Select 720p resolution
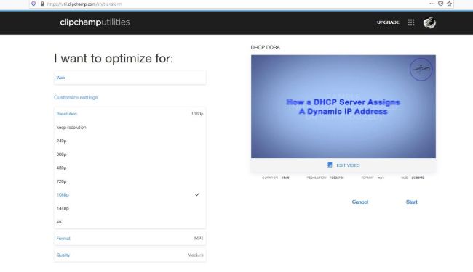Image resolution: width=473 pixels, height=272 pixels. pos(130,181)
